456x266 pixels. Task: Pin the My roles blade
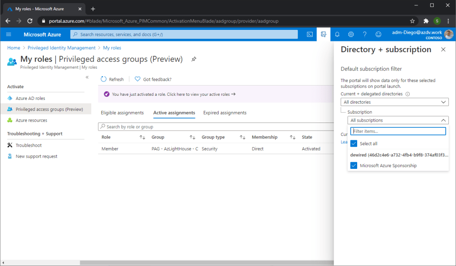tap(194, 59)
